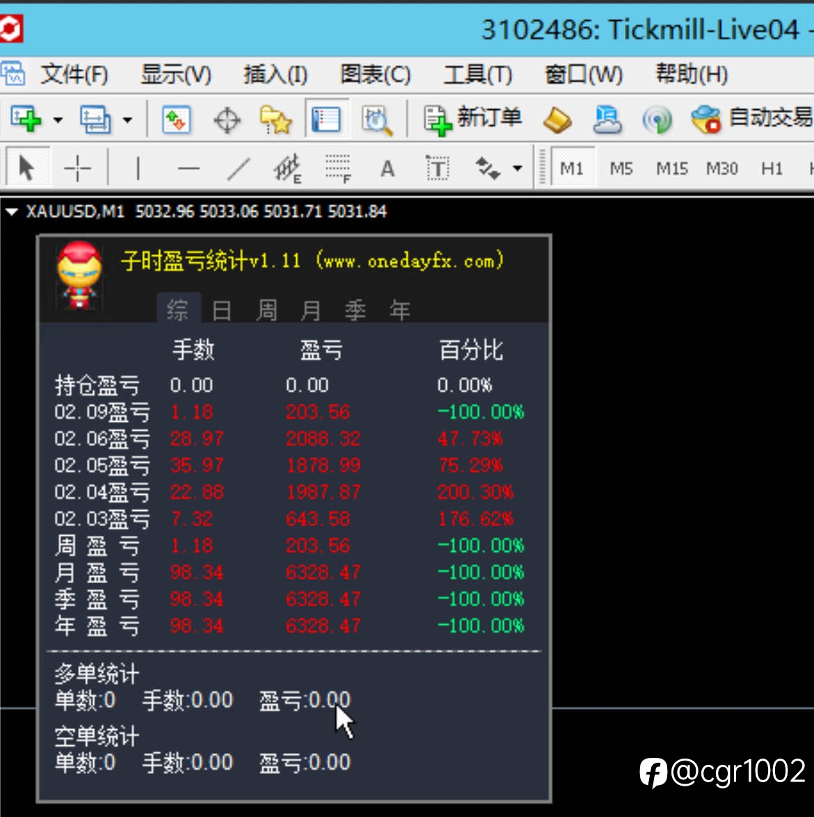Click the red application logo icon
Screen dimensions: 814x817
10,29
